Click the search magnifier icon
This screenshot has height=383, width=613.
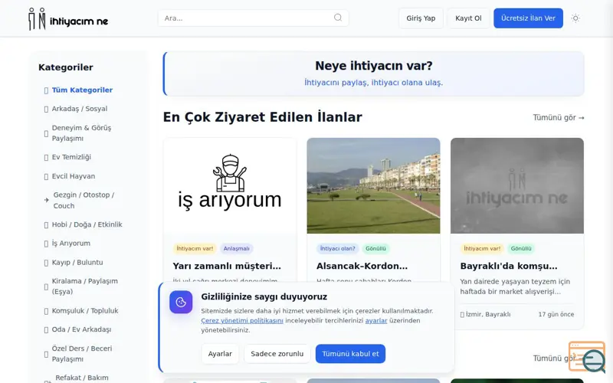coord(338,18)
